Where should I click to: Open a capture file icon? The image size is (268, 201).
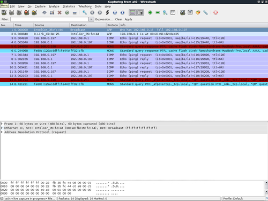(x=44, y=12)
